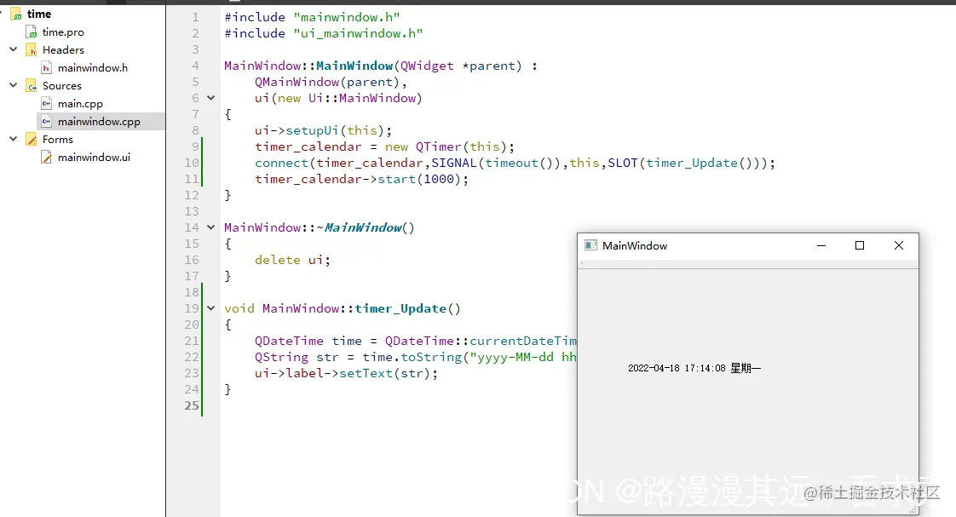Maximize the MainWindow dialog

pos(860,245)
